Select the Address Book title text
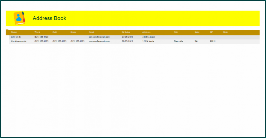Screen dimensions: 266x138 click(50, 18)
